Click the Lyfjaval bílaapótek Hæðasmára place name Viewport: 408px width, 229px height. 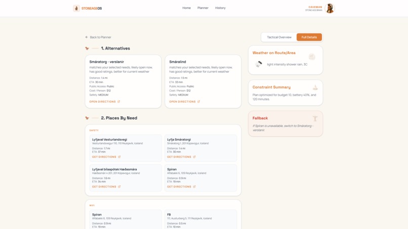(114, 169)
